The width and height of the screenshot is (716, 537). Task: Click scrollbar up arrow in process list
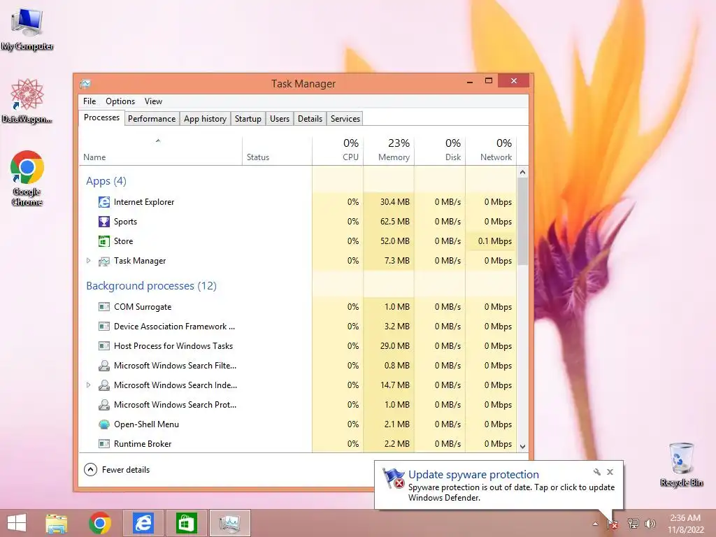pyautogui.click(x=523, y=172)
